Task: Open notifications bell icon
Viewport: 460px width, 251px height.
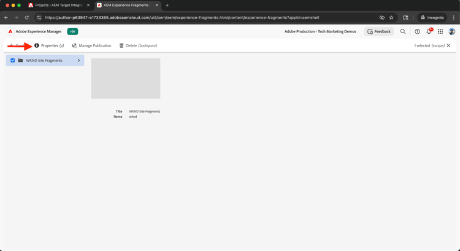Action: click(x=429, y=31)
